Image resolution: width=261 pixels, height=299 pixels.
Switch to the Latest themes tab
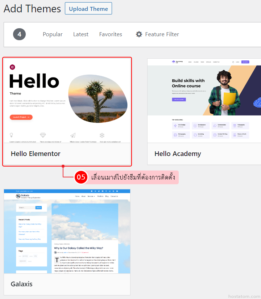coord(81,34)
